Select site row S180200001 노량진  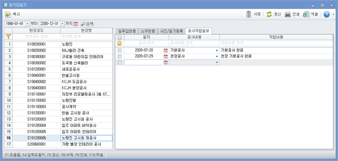pyautogui.click(x=58, y=44)
